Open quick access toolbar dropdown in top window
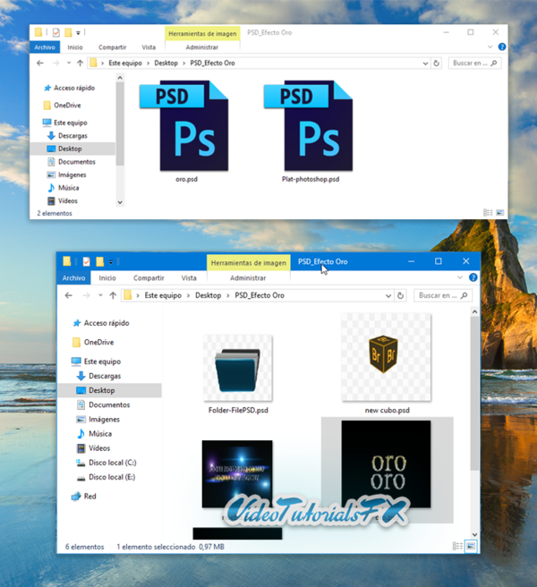537x587 pixels. [x=78, y=33]
